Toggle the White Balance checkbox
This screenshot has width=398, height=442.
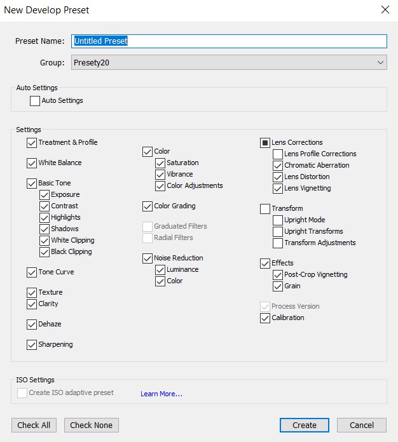32,163
